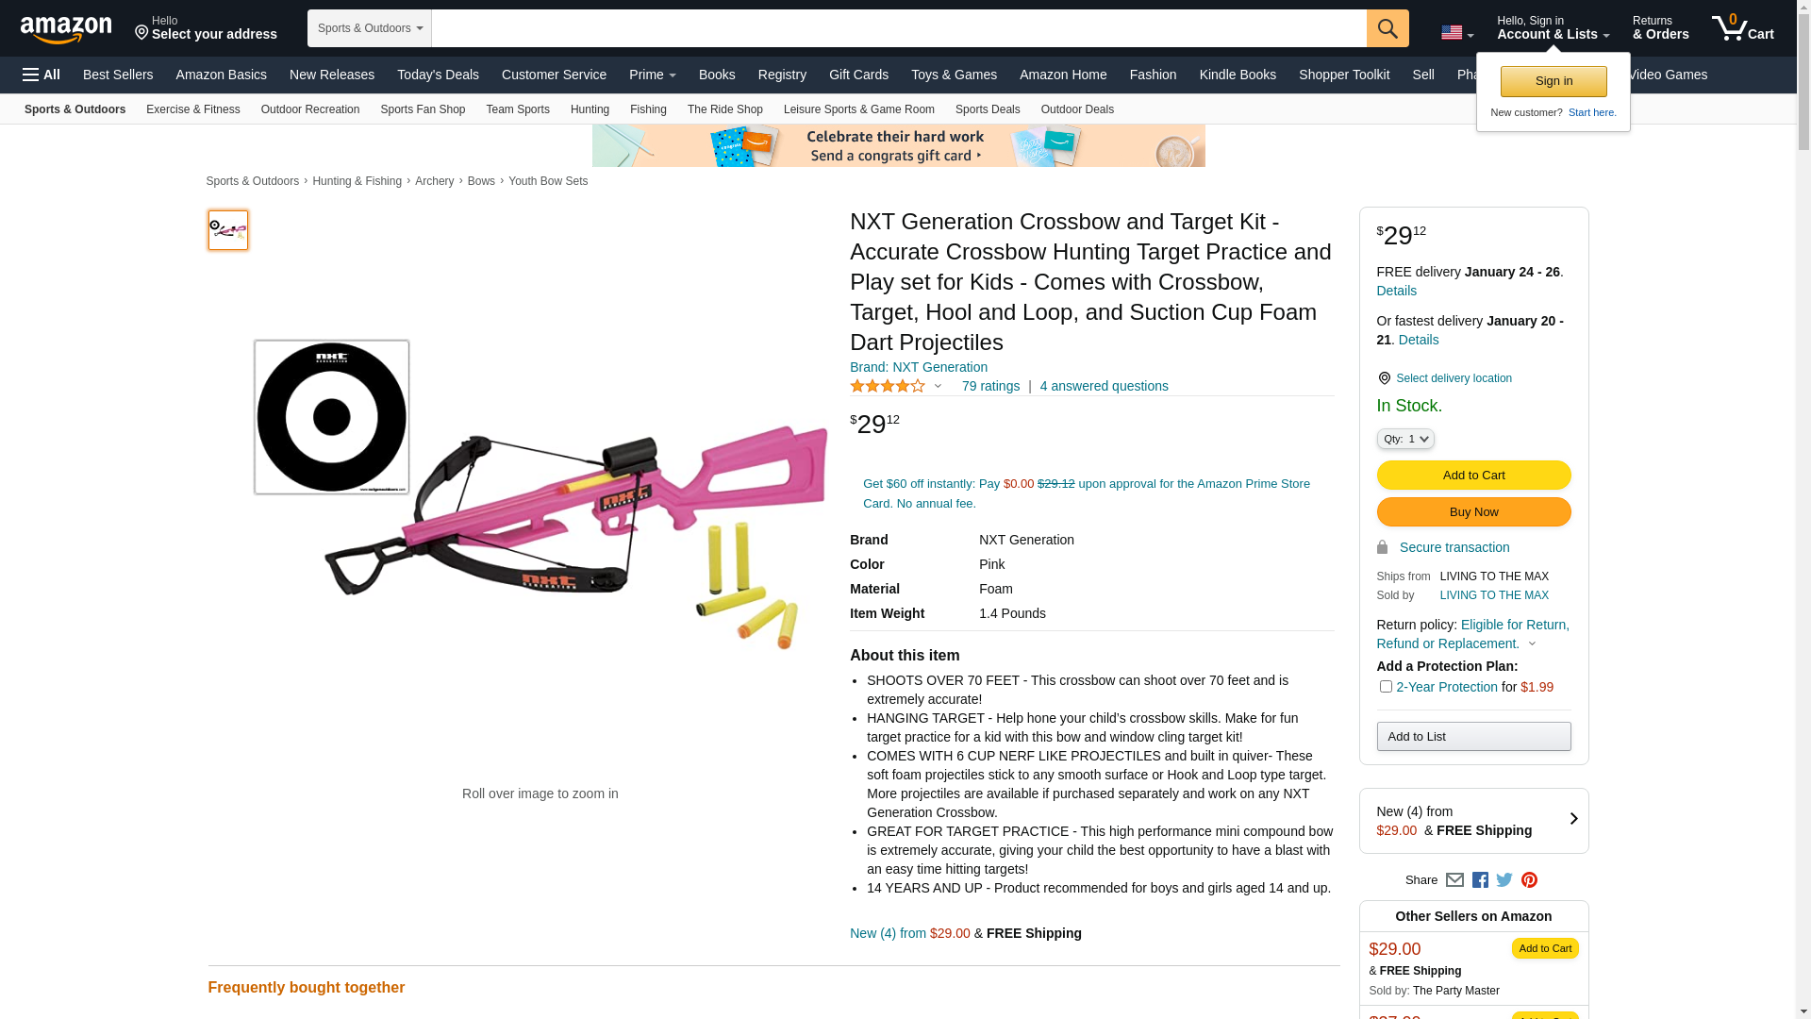Viewport: 1811px width, 1019px height.
Task: Open the All hamburger menu
Action: [42, 75]
